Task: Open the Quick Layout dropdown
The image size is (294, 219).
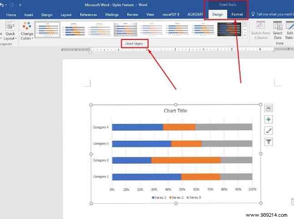Action: click(x=10, y=31)
